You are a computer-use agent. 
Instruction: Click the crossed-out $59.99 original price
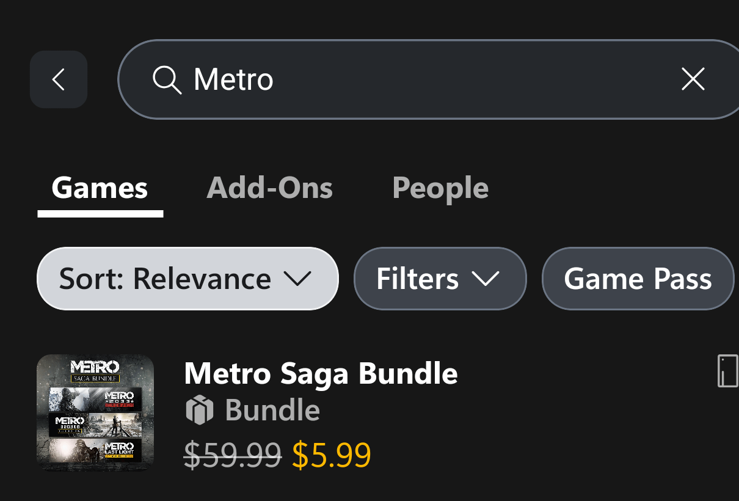click(x=233, y=455)
